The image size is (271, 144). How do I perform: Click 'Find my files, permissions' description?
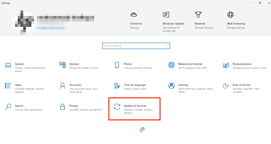(x=29, y=110)
